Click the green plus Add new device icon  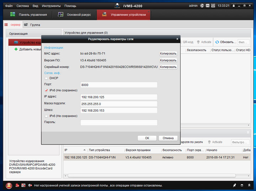point(16,49)
